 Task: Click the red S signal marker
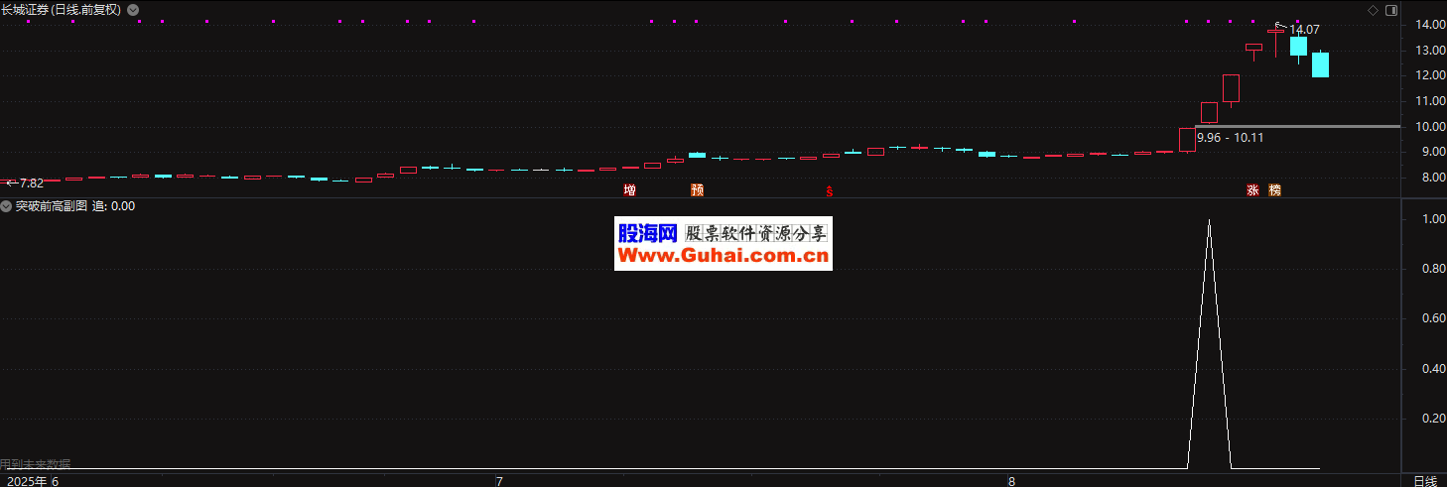830,191
